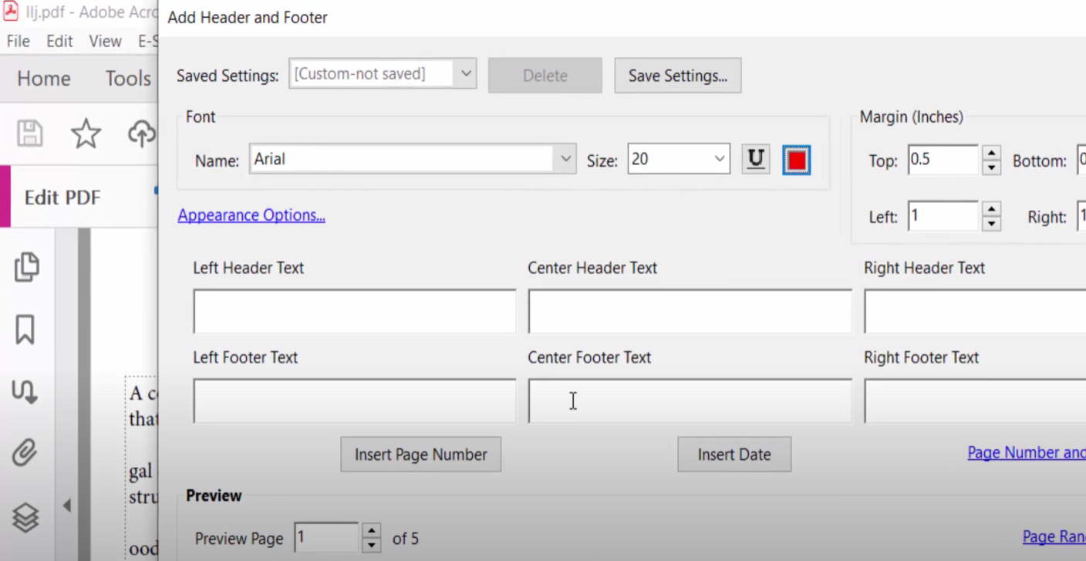
Task: Open the Saved Settings dropdown
Action: (x=466, y=73)
